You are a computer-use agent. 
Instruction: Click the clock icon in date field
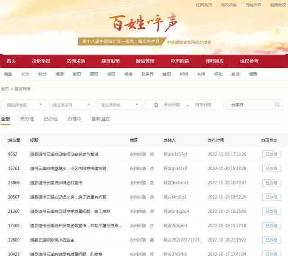[156, 105]
